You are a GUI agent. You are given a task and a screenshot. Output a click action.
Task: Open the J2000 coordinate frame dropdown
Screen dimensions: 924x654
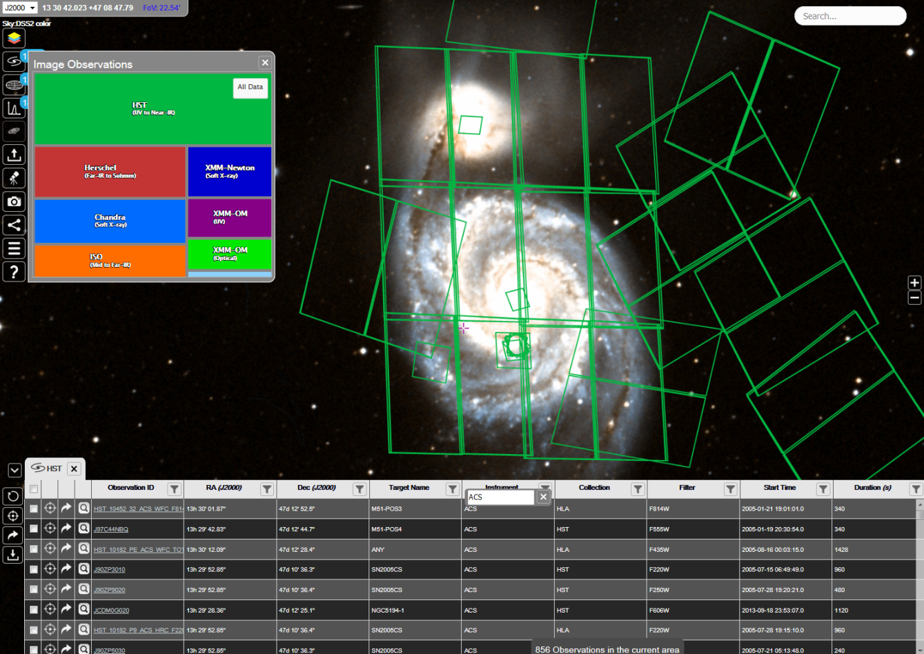(19, 8)
